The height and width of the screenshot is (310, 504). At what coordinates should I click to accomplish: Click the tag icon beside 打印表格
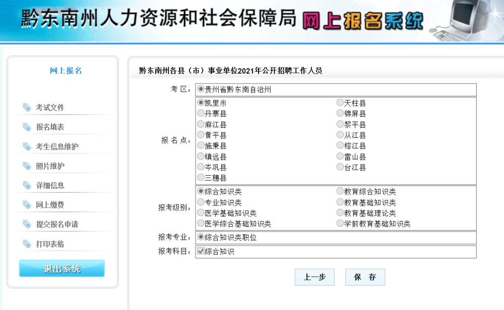click(27, 244)
